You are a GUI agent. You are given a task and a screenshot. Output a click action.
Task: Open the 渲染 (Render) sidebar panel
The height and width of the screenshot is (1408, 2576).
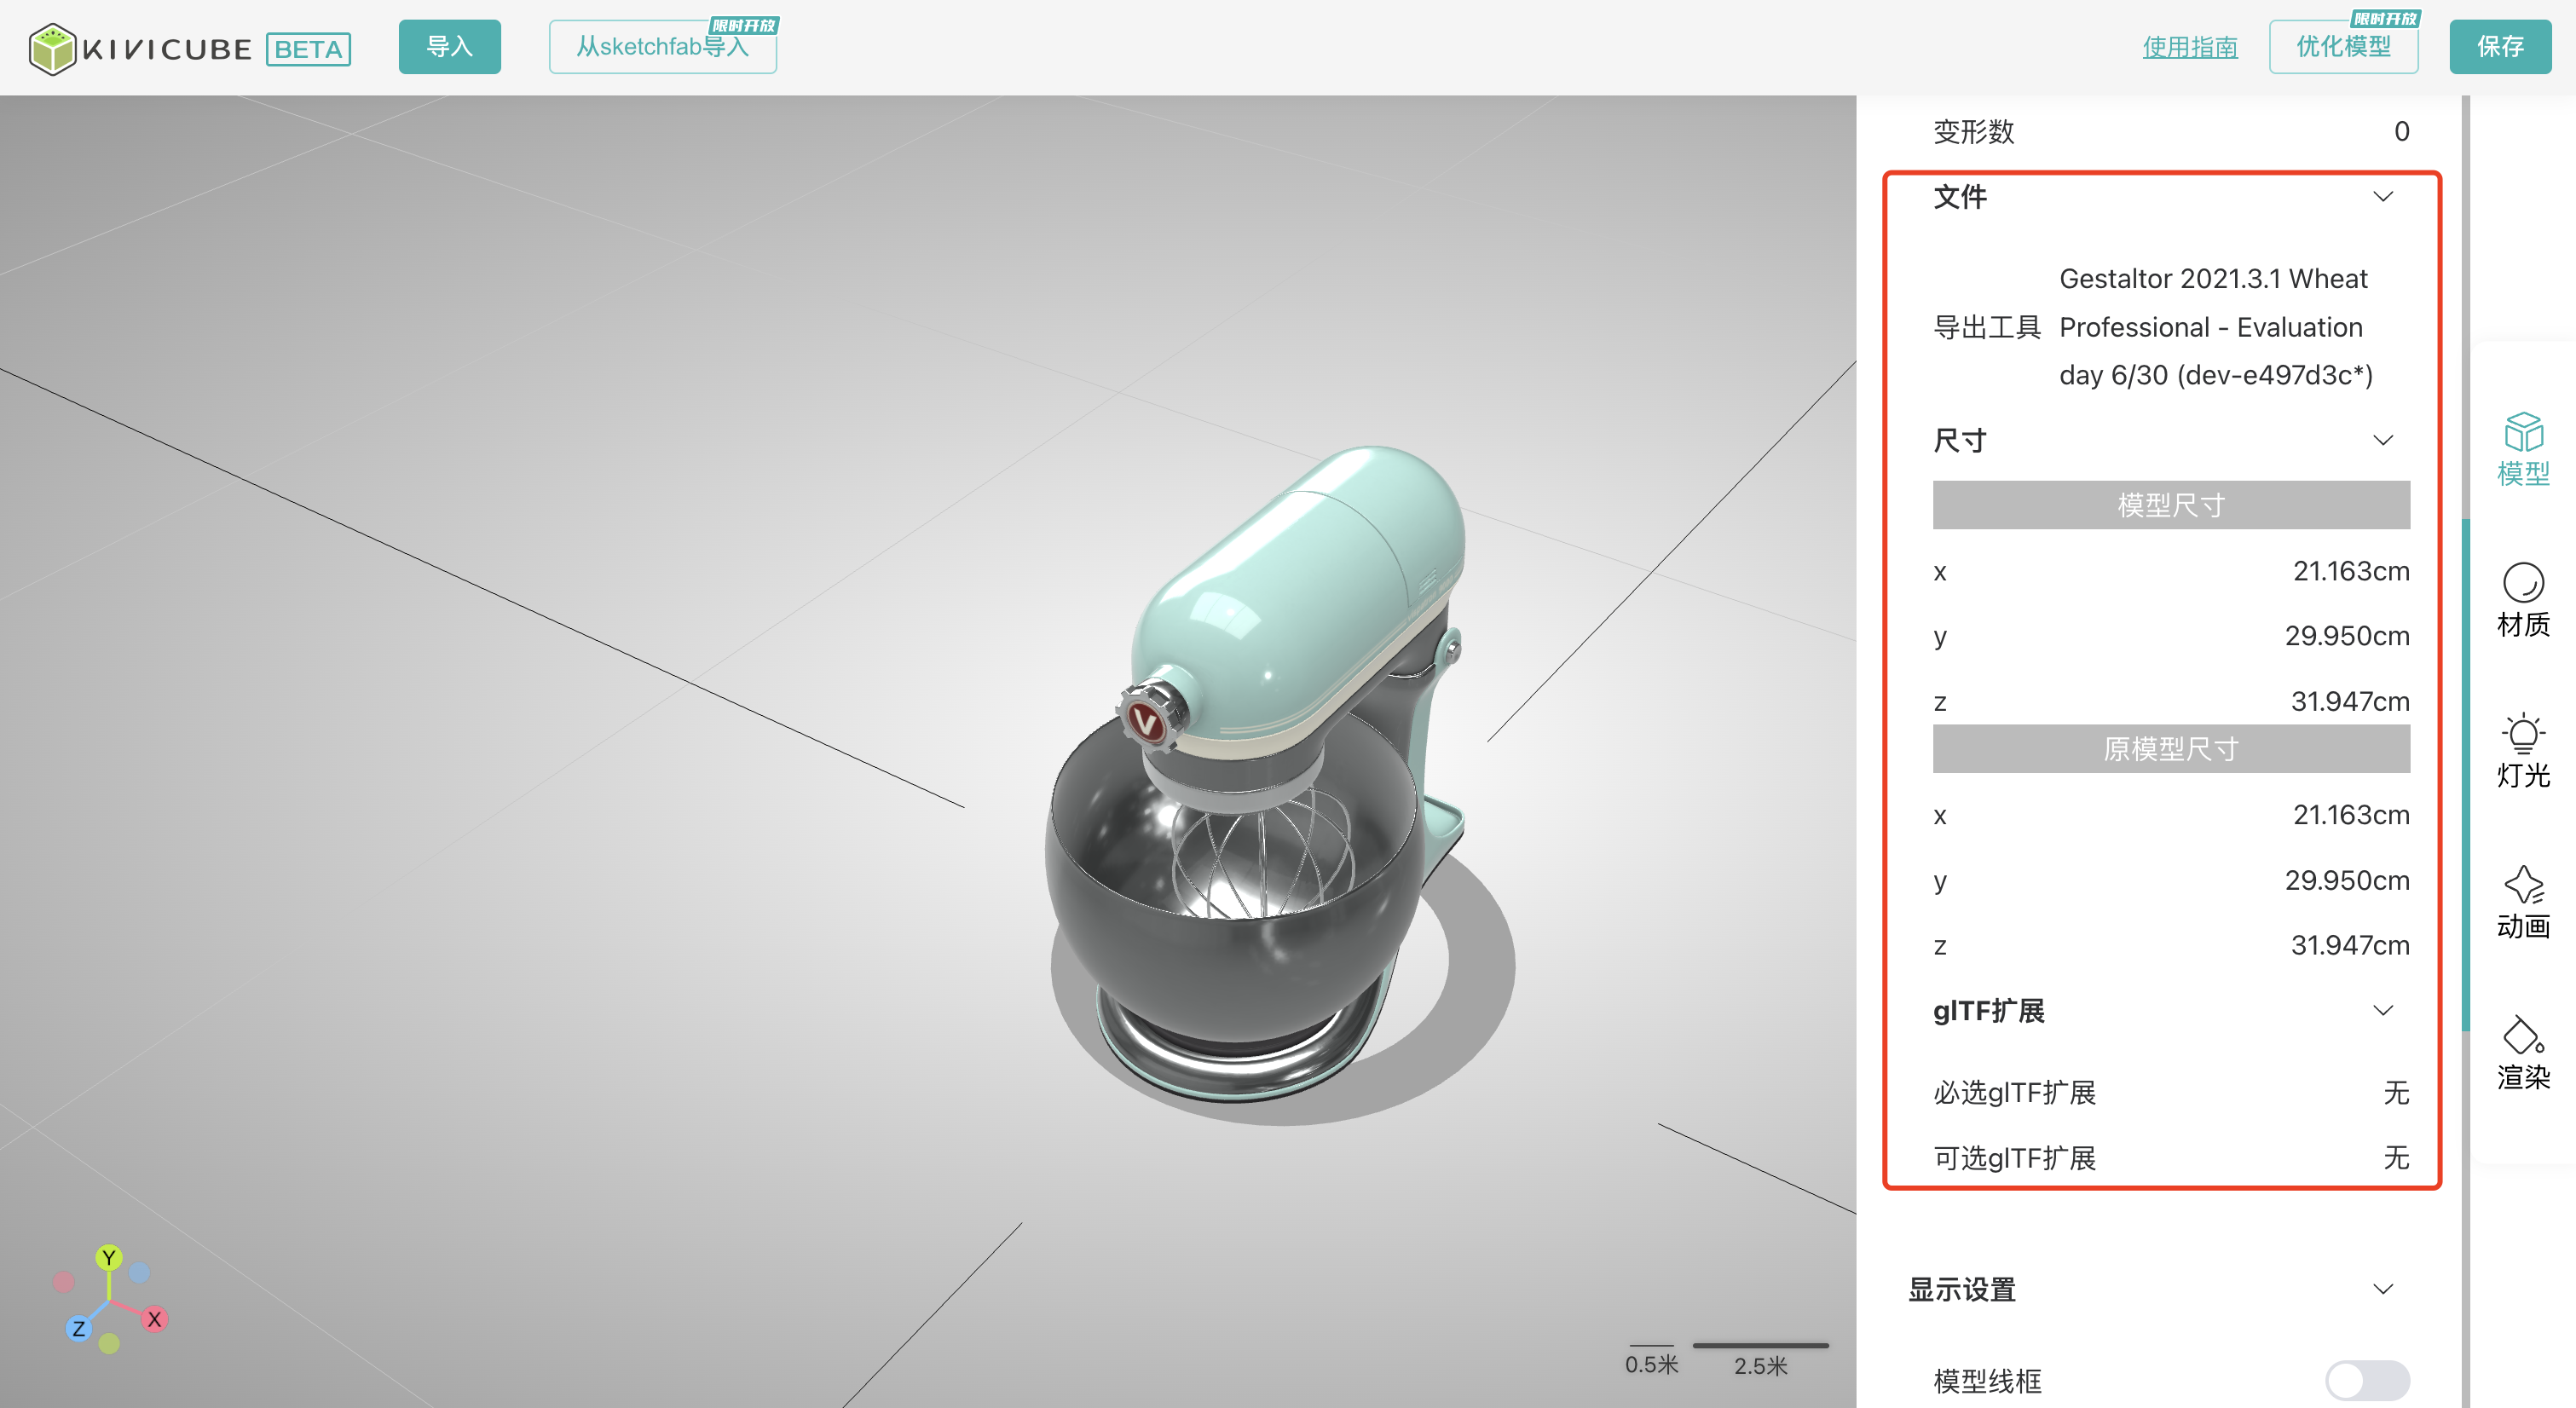point(2522,1053)
